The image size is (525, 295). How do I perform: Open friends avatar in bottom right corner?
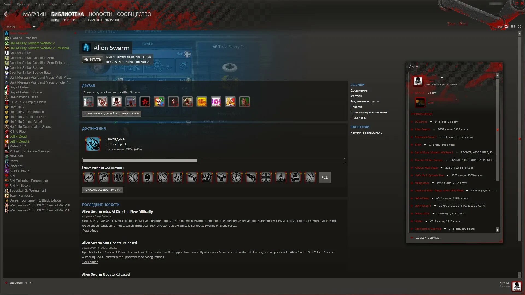pos(517,286)
